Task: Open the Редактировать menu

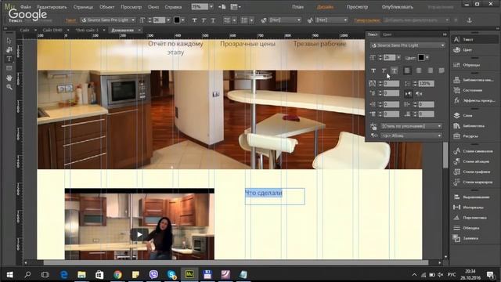Action: (52, 7)
